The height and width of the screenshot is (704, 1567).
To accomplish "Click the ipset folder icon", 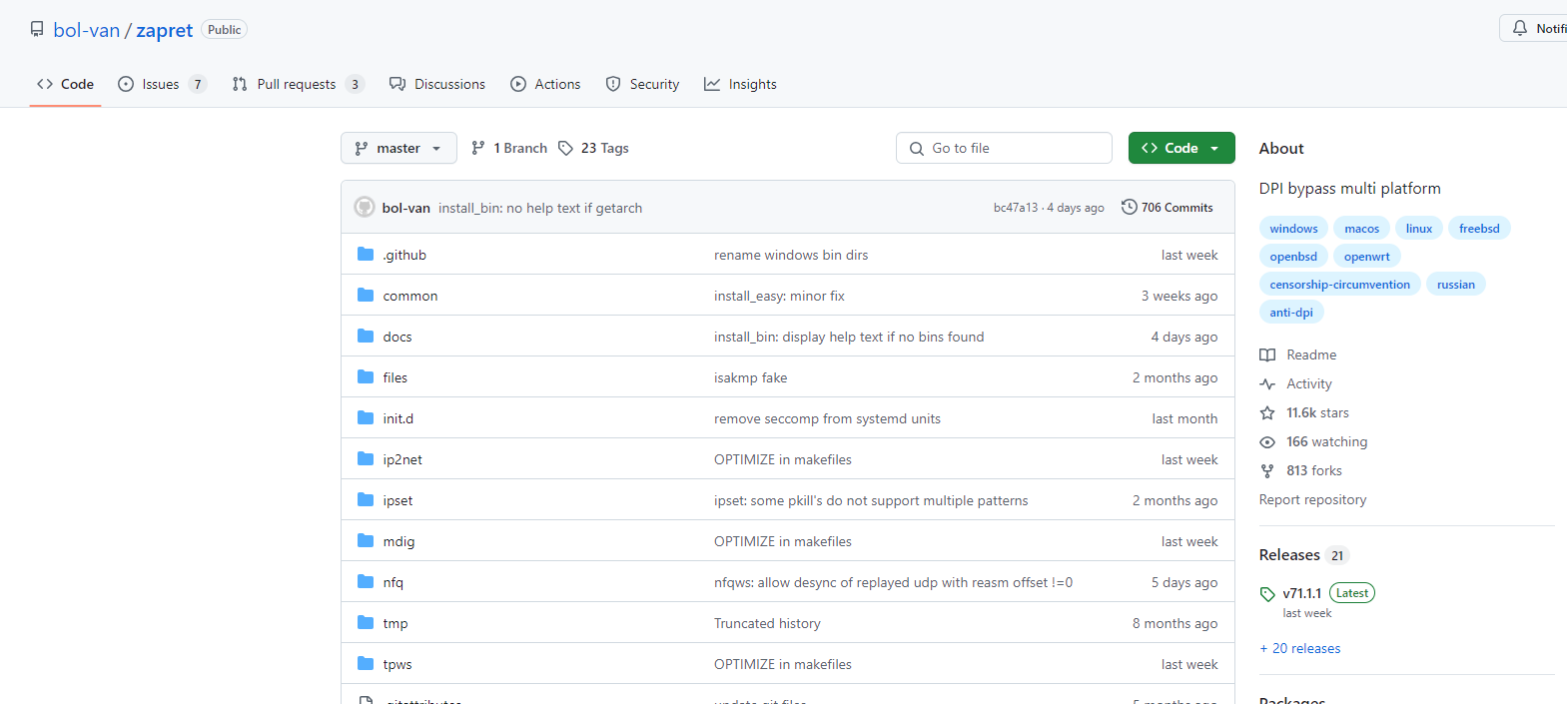I will (x=366, y=500).
